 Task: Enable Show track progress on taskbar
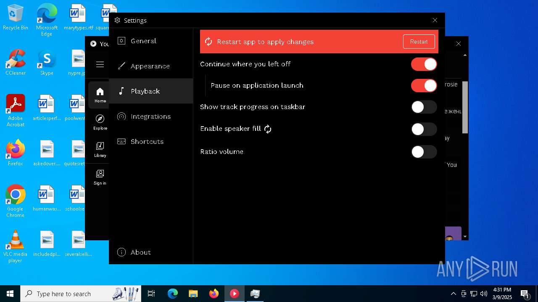click(424, 107)
